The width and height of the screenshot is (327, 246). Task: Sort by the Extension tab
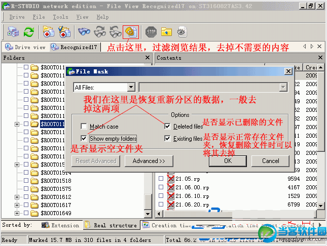(60, 225)
